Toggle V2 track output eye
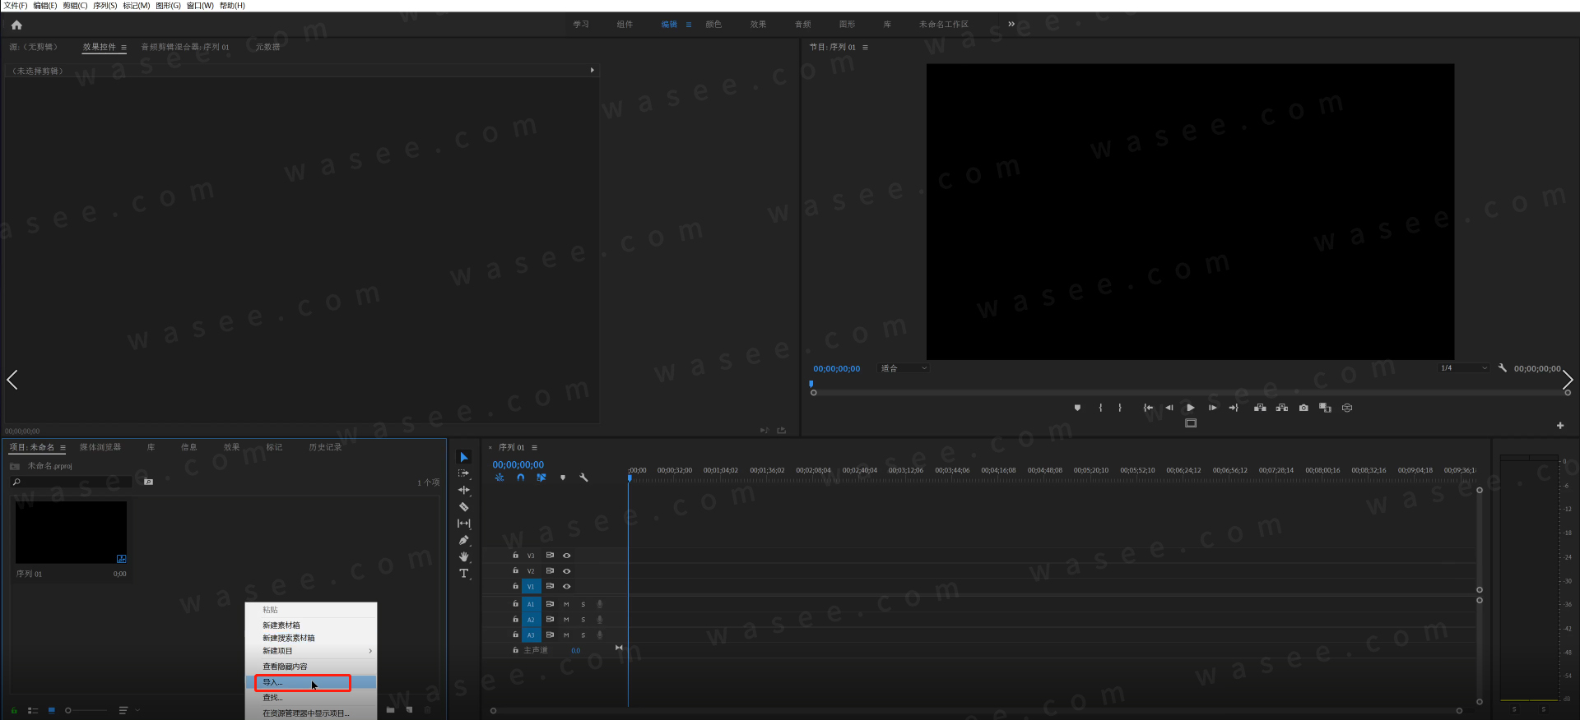The width and height of the screenshot is (1580, 720). (566, 571)
